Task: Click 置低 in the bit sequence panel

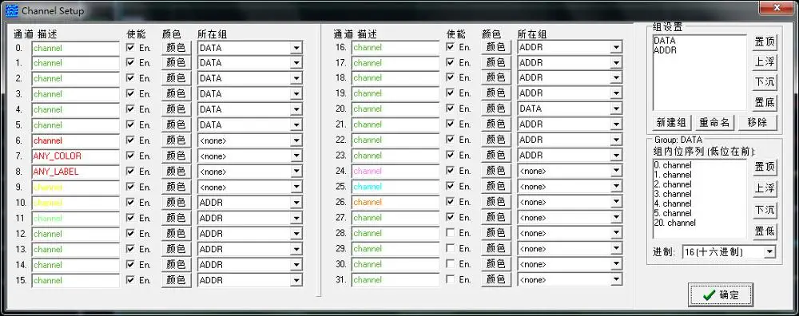Action: 765,231
